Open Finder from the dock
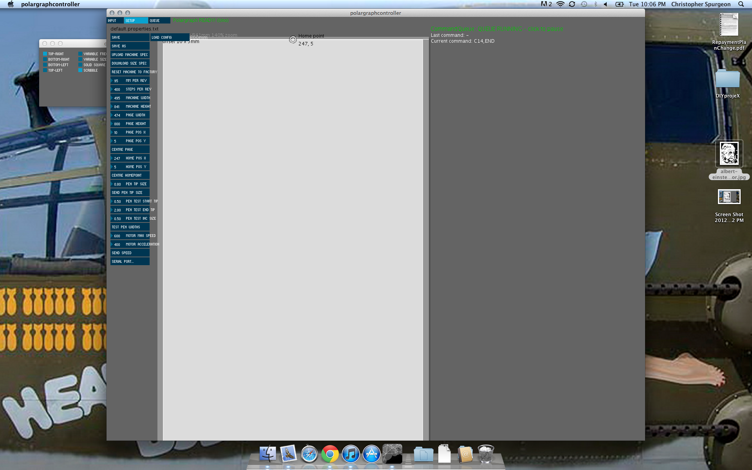 tap(268, 454)
